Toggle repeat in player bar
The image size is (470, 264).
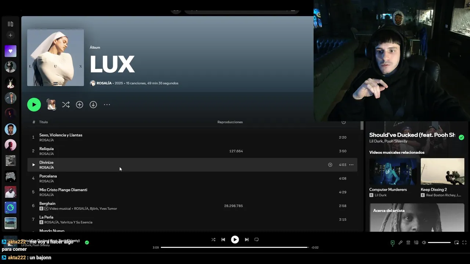[x=257, y=239]
